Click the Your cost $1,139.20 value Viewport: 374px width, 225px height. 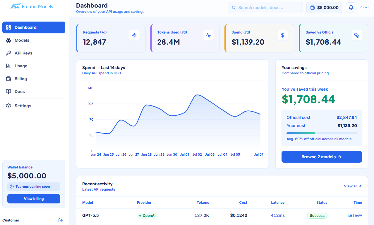(x=347, y=126)
